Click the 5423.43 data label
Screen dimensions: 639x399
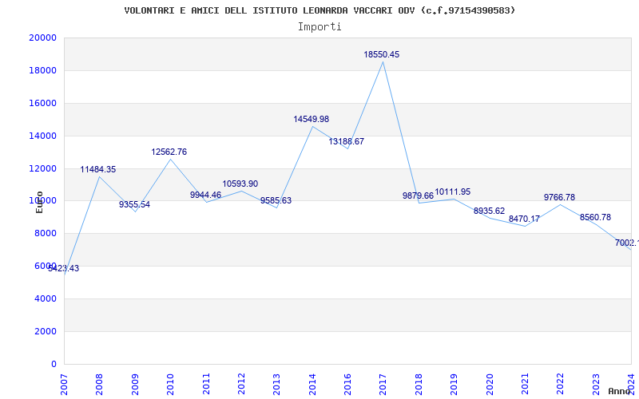[x=64, y=269]
